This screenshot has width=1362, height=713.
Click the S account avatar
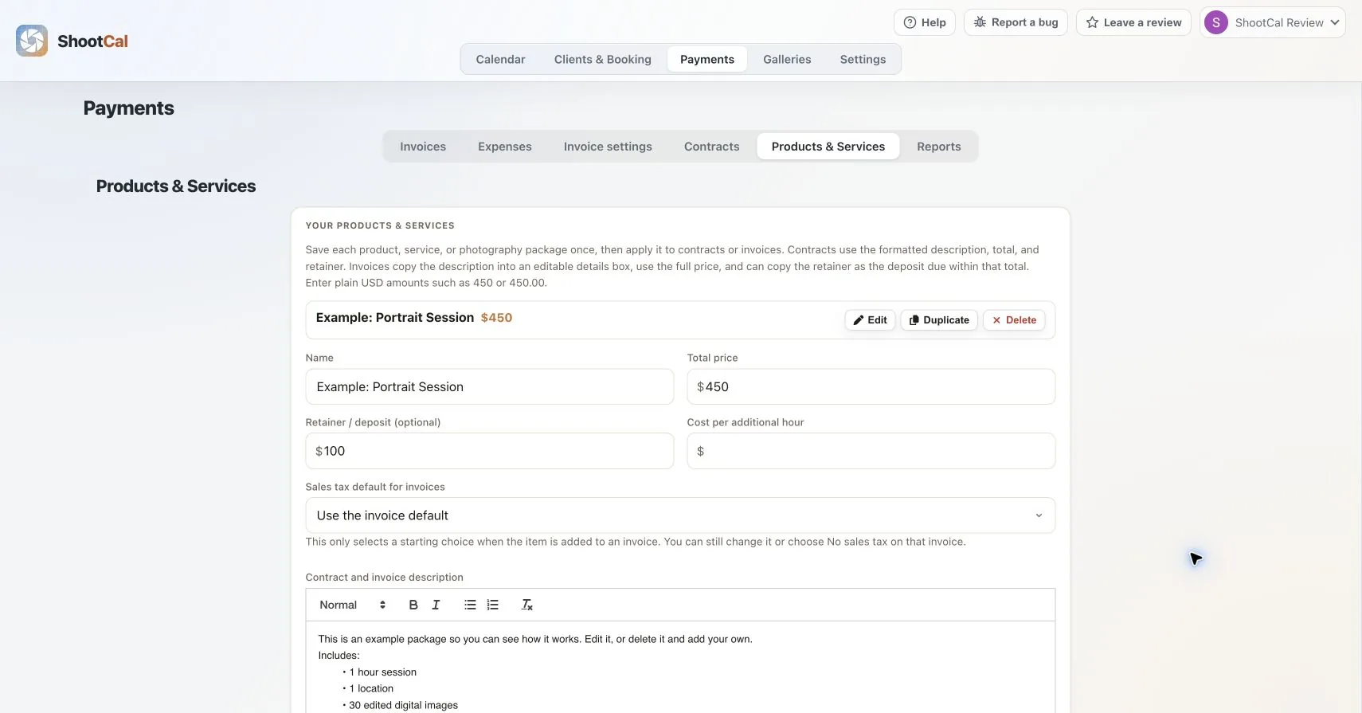point(1216,22)
